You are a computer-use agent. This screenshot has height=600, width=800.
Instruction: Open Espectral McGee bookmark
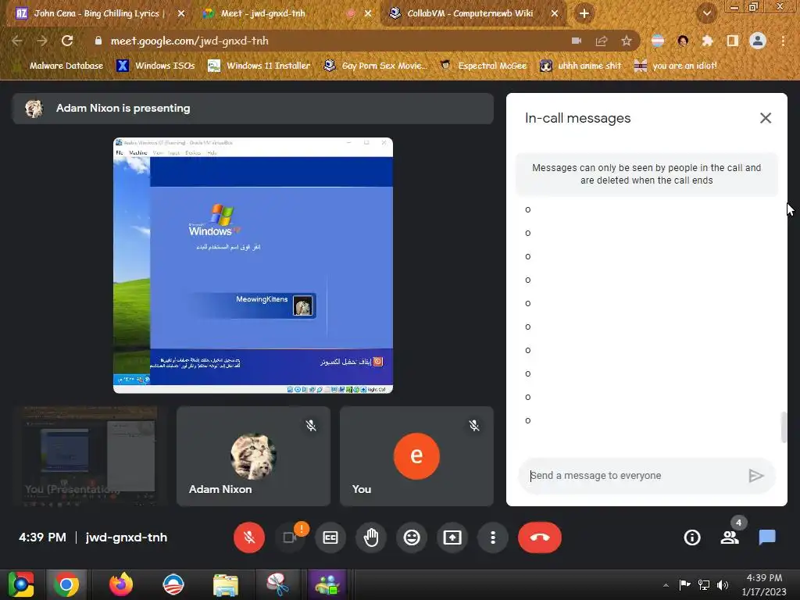(483, 66)
